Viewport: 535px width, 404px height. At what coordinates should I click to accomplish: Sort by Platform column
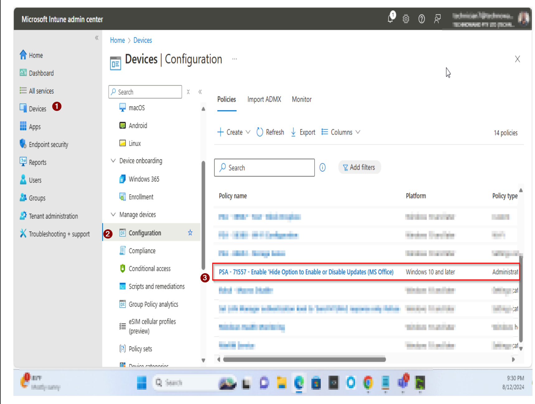click(x=416, y=196)
